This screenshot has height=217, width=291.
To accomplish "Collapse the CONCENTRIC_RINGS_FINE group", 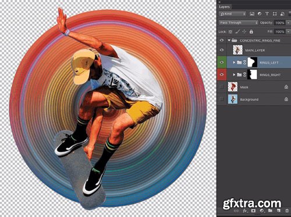I will click(x=229, y=40).
